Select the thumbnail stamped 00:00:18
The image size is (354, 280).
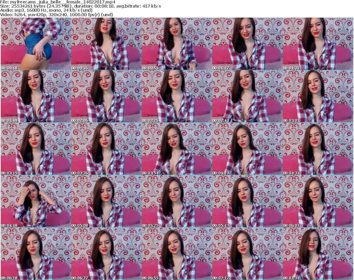click(x=36, y=44)
